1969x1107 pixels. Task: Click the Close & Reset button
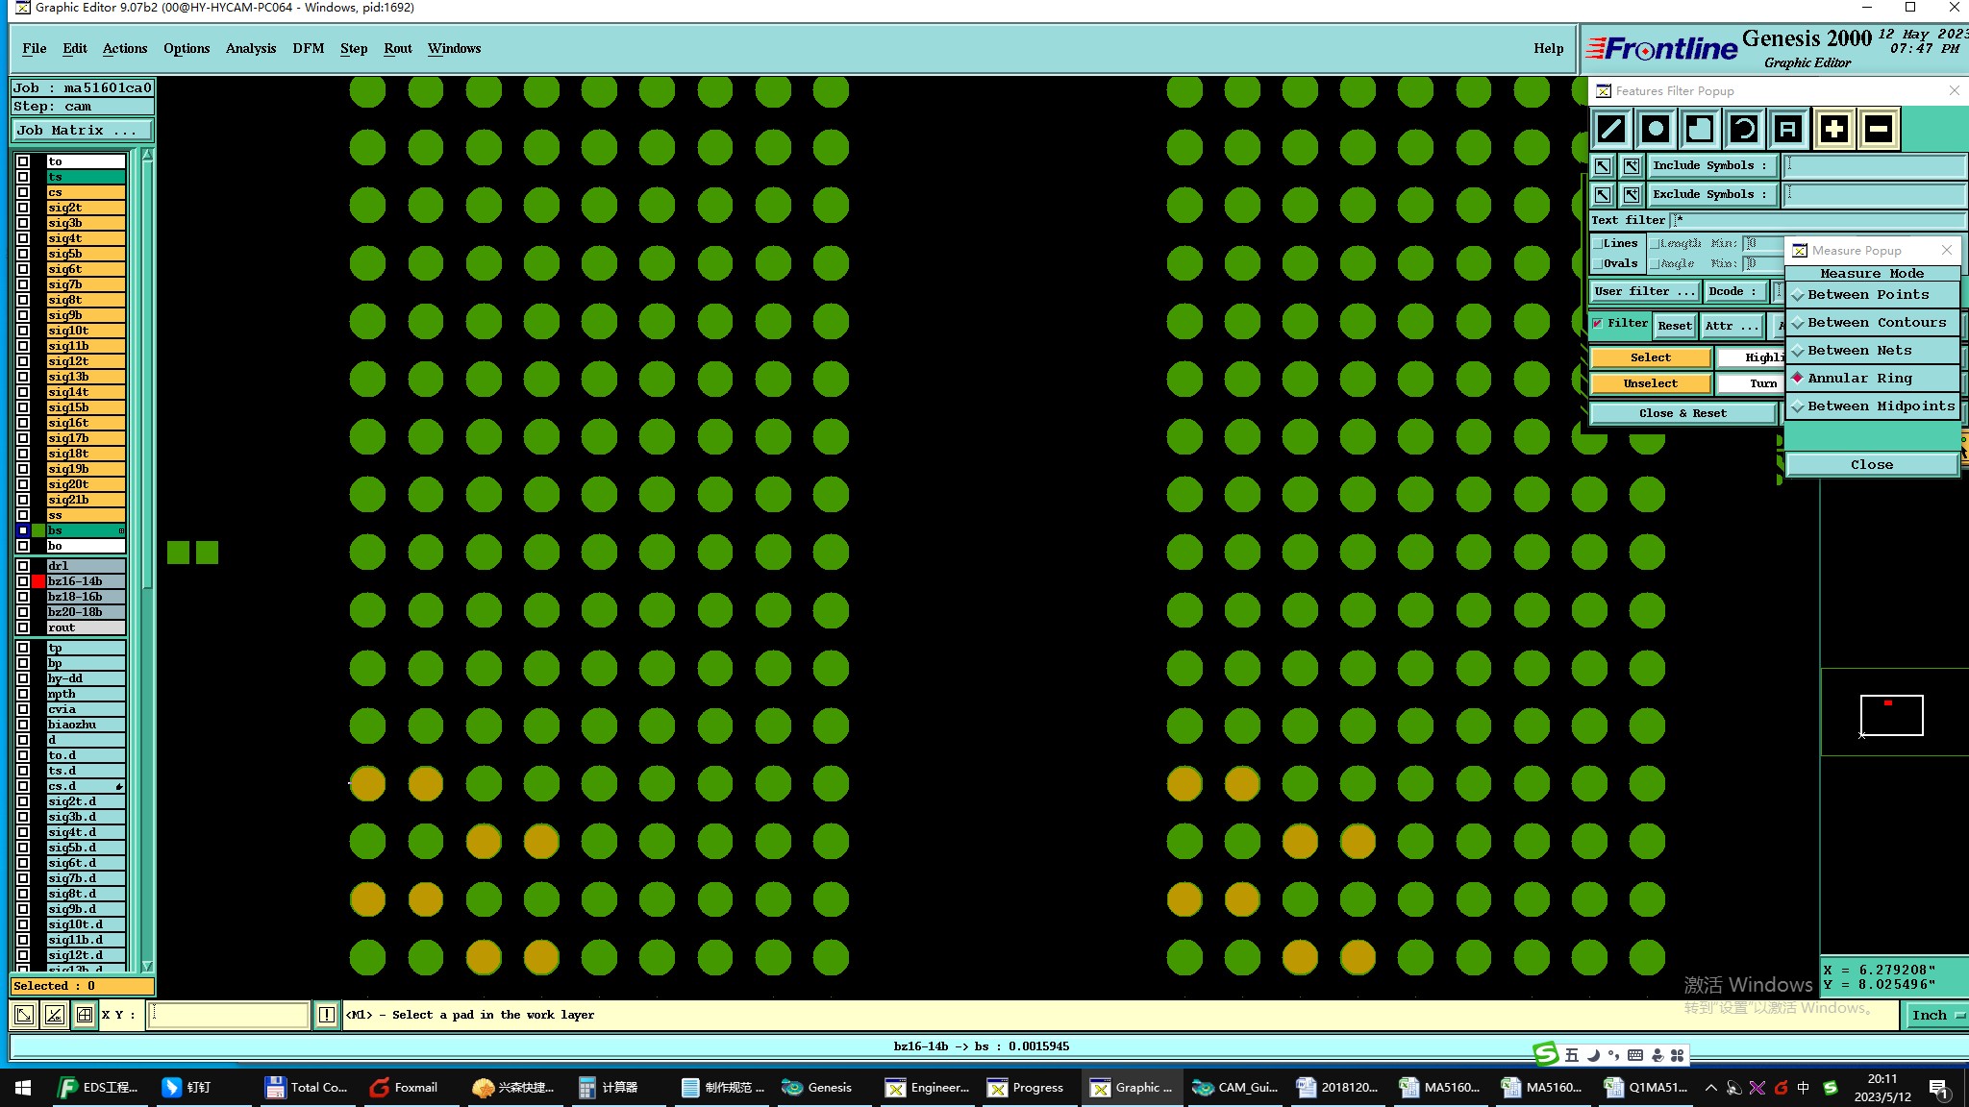[1682, 413]
